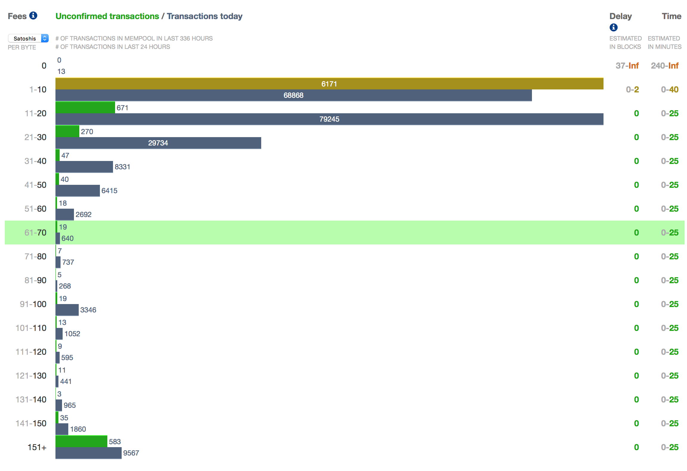
Task: Click the 141-150 fee range label
Action: 31,423
